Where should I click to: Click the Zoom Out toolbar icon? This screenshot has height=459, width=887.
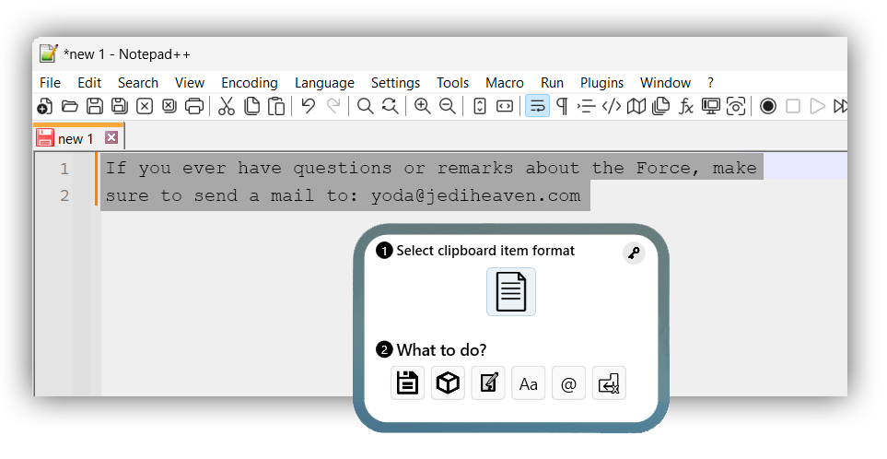448,106
